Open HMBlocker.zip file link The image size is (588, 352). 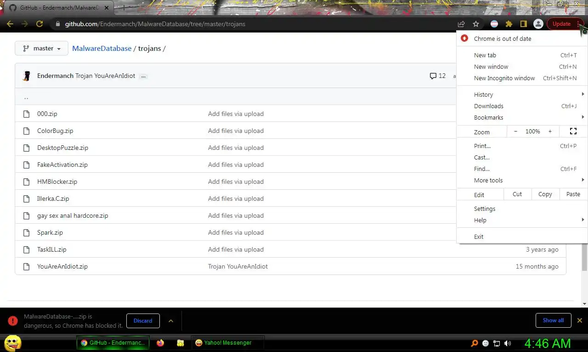(x=57, y=181)
